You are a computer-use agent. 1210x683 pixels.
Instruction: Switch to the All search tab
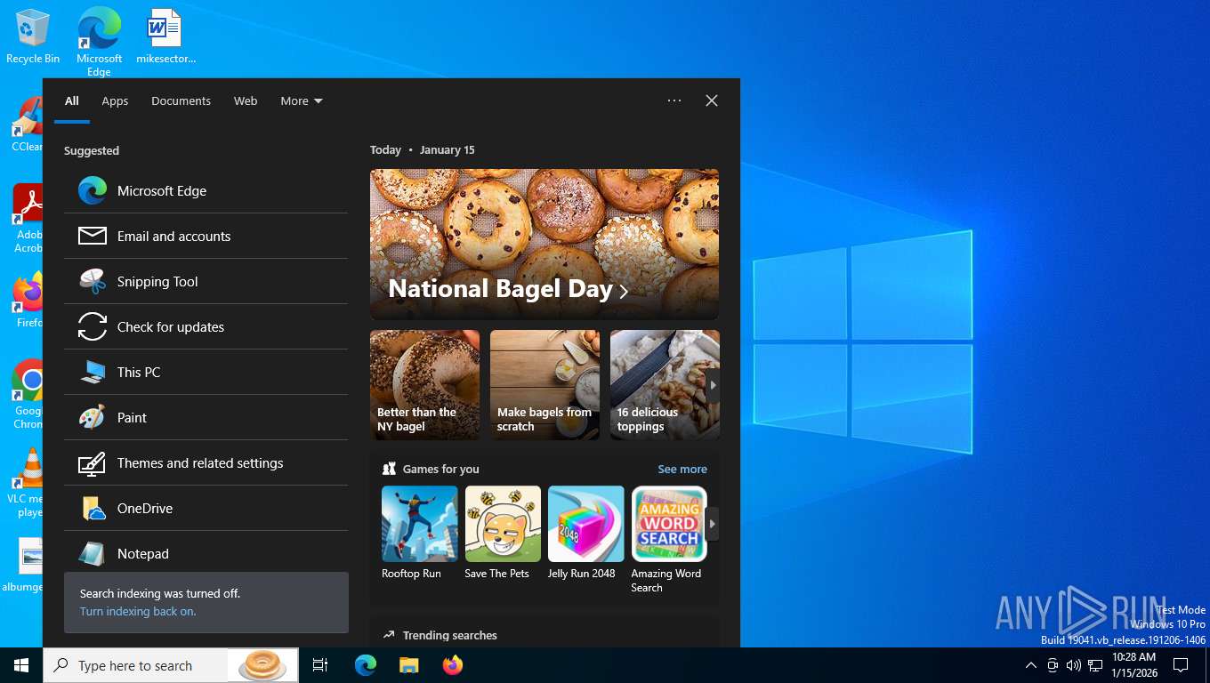coord(72,100)
